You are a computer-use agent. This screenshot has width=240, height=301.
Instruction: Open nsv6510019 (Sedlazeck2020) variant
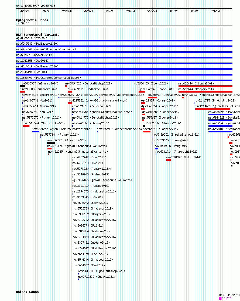37,66
